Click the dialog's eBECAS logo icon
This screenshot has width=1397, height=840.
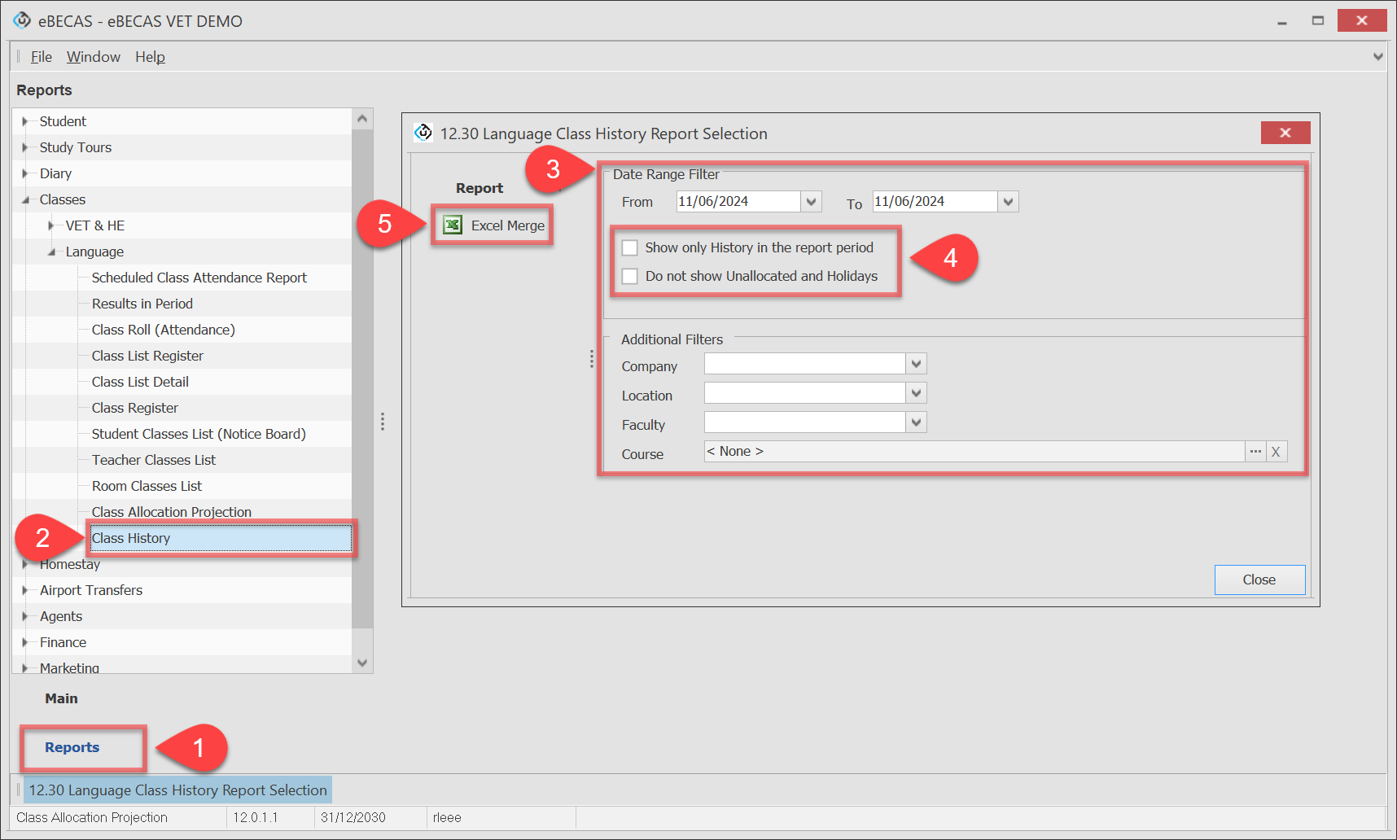click(x=423, y=133)
